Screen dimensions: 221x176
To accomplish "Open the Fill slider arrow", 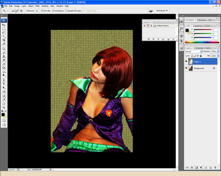I will [x=218, y=56].
